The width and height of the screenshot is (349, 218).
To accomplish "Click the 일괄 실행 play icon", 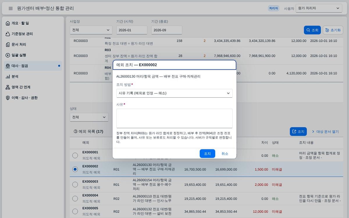I will tap(8, 55).
